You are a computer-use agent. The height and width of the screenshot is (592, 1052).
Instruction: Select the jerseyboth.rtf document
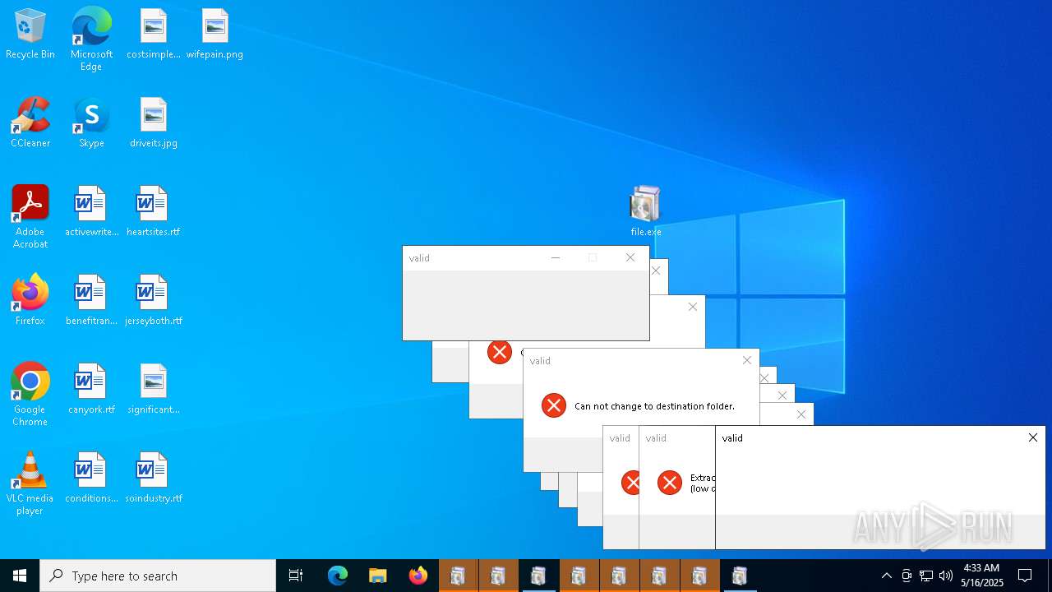pyautogui.click(x=154, y=301)
